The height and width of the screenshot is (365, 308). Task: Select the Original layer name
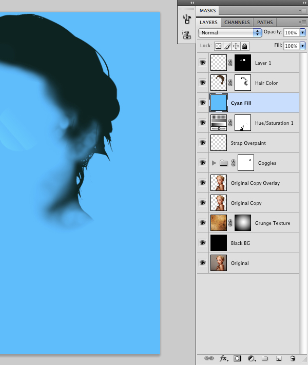coord(240,263)
